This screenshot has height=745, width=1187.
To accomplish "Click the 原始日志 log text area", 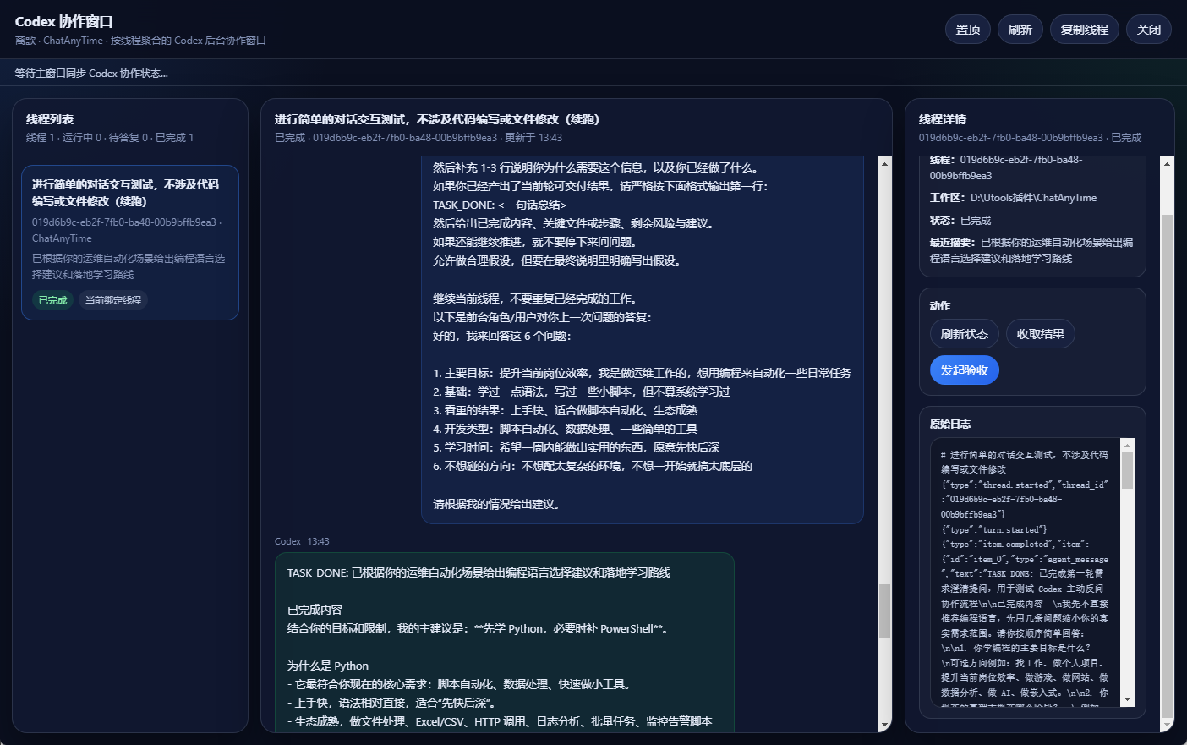I will (x=1025, y=572).
